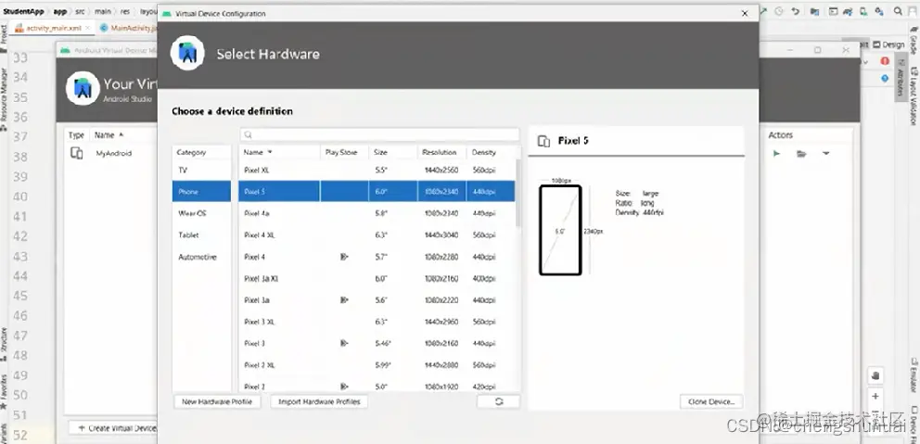This screenshot has height=444, width=920.
Task: Click StudentApp breadcrumb in navigation bar
Action: (23, 11)
